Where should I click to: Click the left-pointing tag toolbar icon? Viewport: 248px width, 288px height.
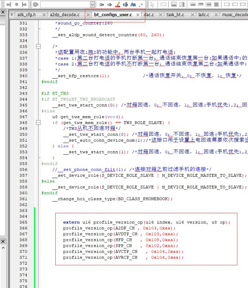click(x=235, y=4)
